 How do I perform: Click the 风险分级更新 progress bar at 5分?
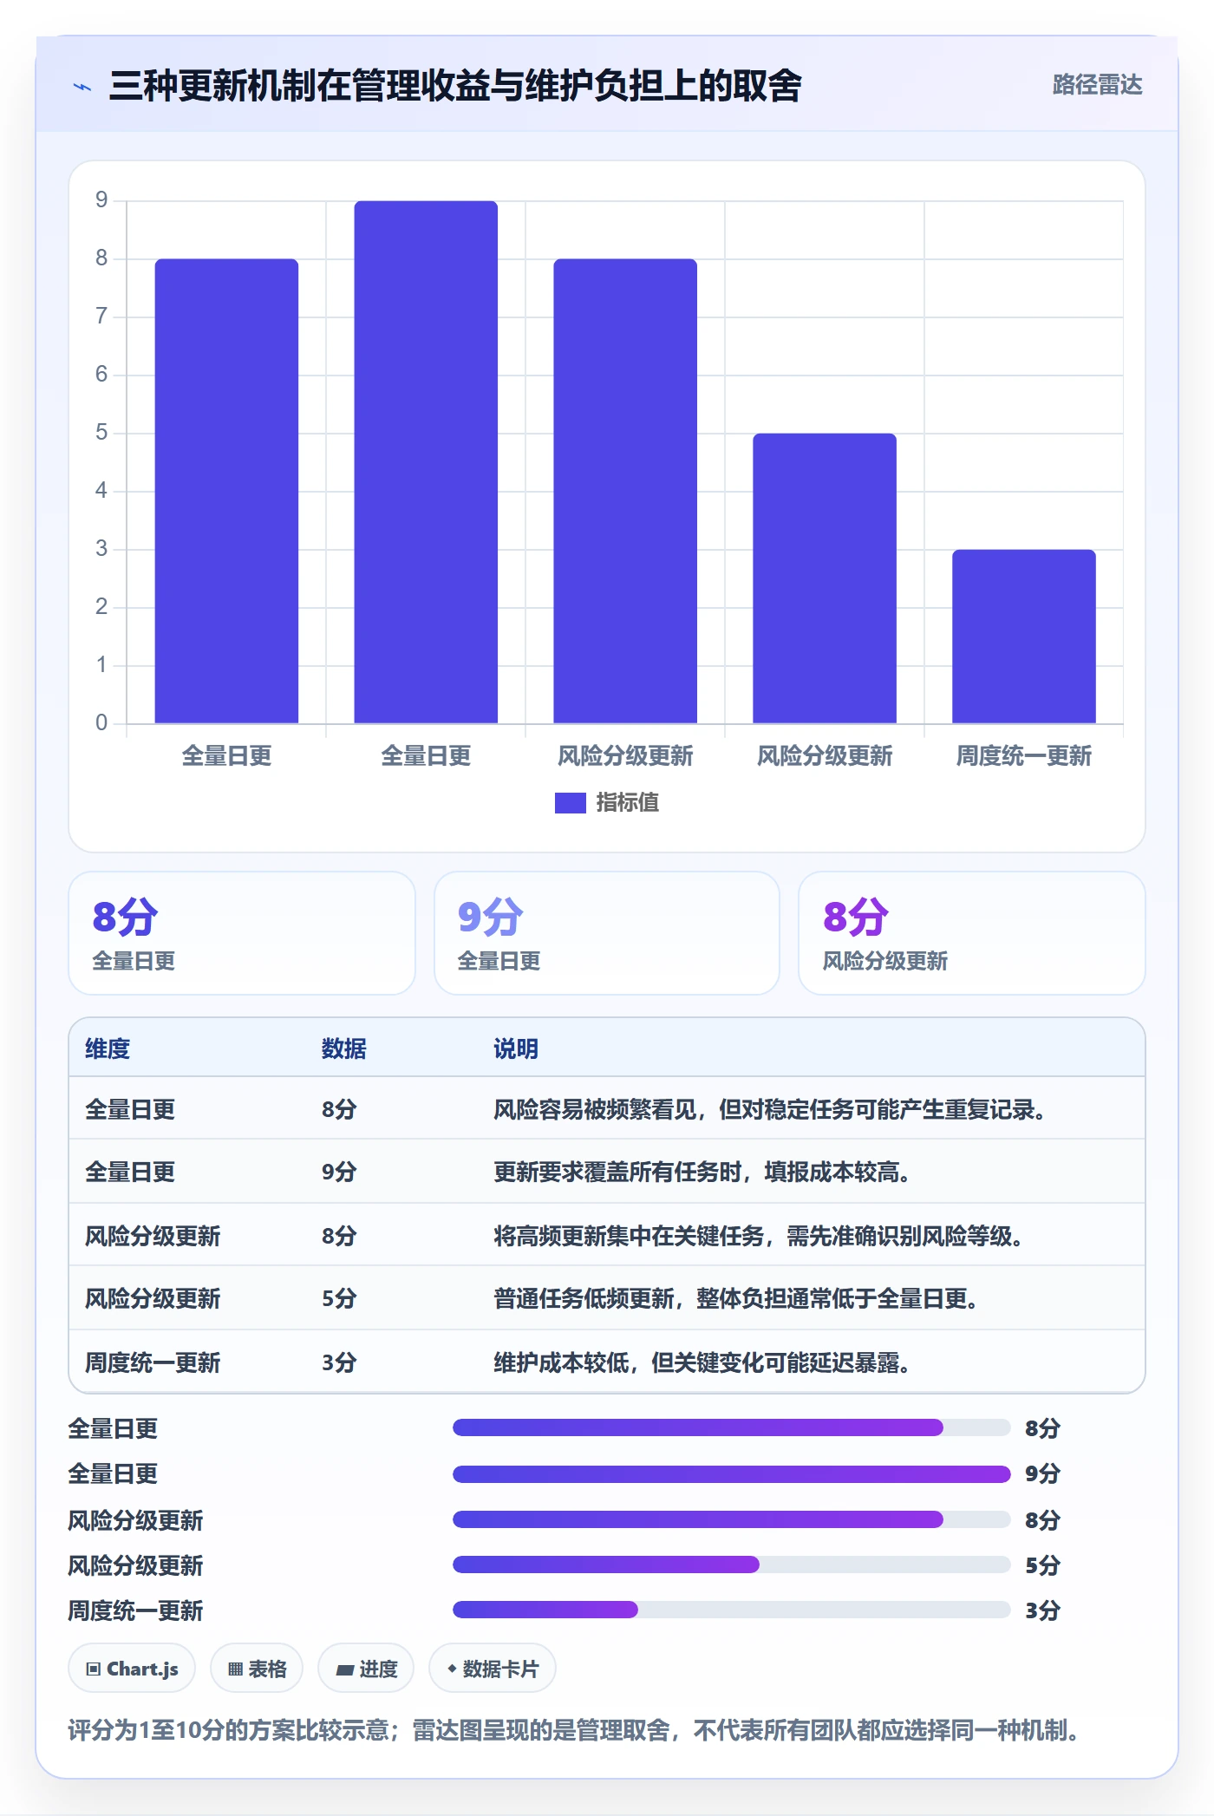tap(732, 1565)
